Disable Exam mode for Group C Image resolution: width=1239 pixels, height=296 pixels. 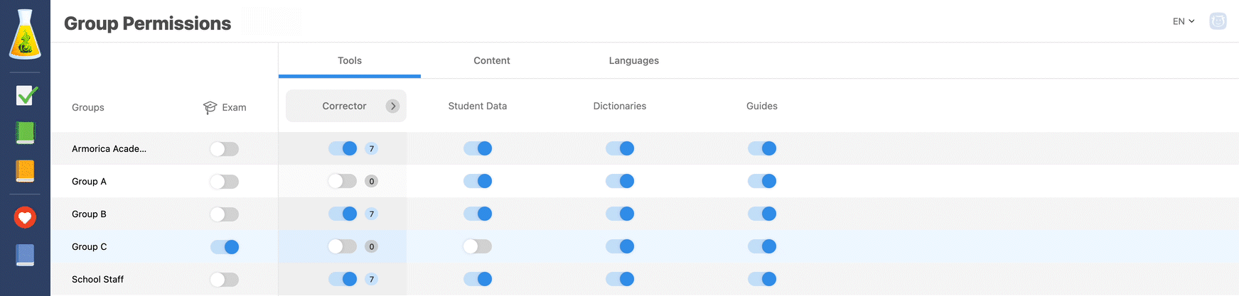coord(225,247)
